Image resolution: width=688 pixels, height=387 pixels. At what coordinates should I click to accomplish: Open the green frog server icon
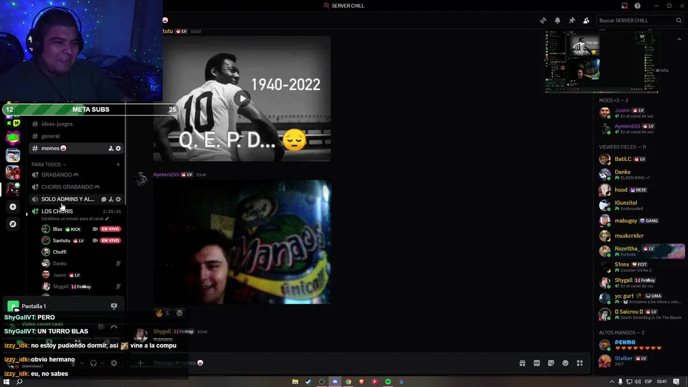click(13, 138)
